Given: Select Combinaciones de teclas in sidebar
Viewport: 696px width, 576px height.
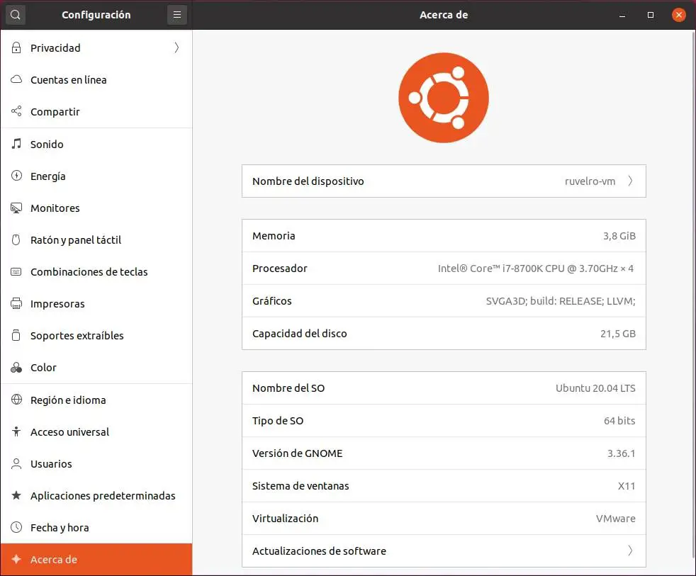Looking at the screenshot, I should pos(89,272).
